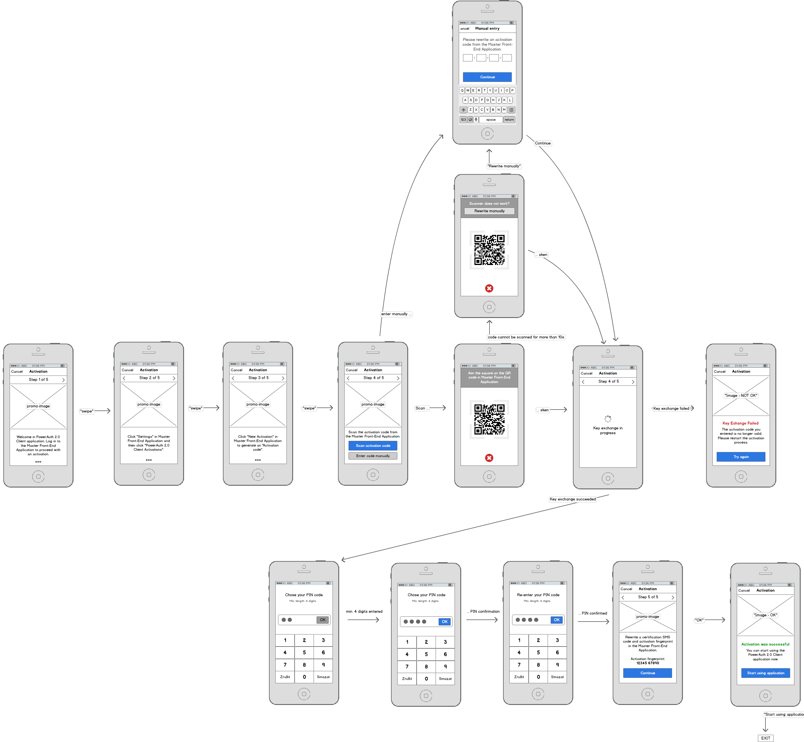Screen dimensions: 804x742
Task: Click Rewrite manually option on scanner
Action: 488,211
